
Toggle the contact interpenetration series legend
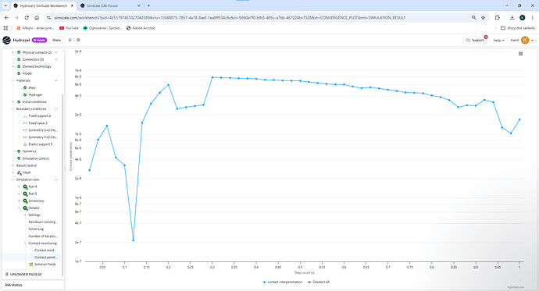282,282
